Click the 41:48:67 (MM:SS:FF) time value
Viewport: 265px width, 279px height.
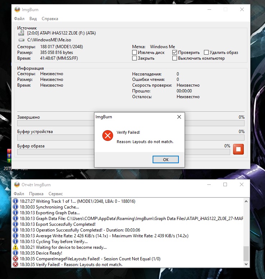point(59,58)
